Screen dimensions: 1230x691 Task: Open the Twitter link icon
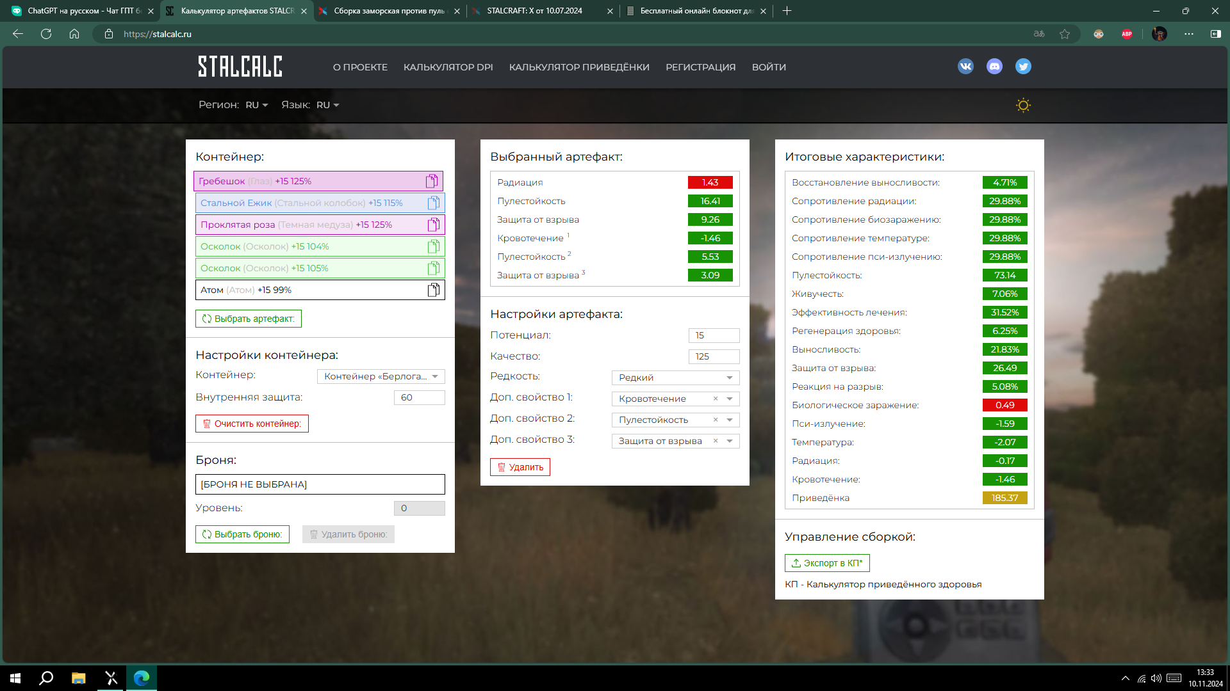pos(1023,67)
